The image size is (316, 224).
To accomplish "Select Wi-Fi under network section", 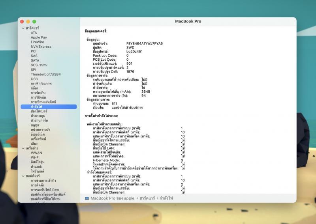I will point(35,157).
